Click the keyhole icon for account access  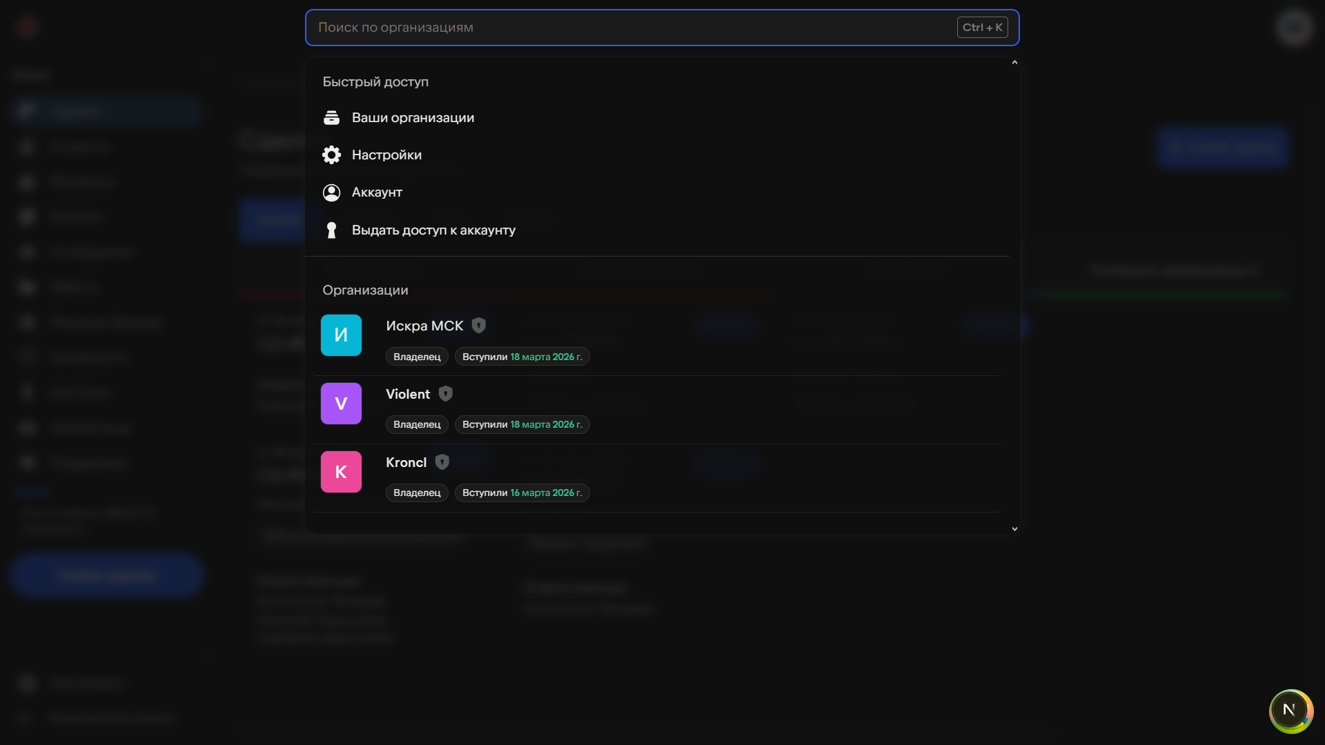coord(331,230)
